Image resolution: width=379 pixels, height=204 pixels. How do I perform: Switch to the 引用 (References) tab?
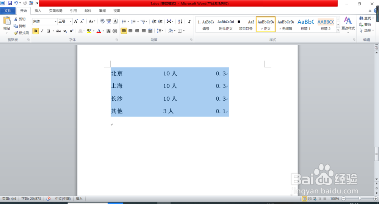coord(74,11)
